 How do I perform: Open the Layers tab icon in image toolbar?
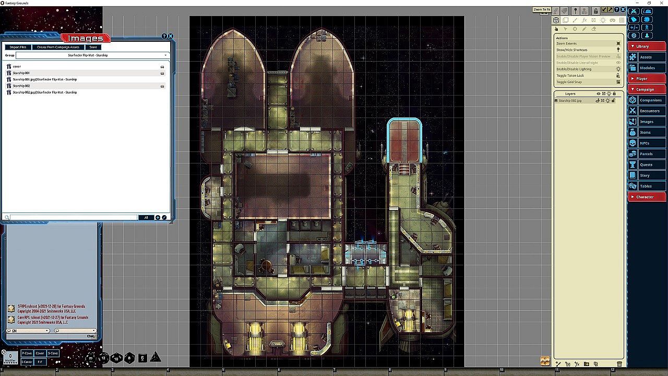coord(566,20)
